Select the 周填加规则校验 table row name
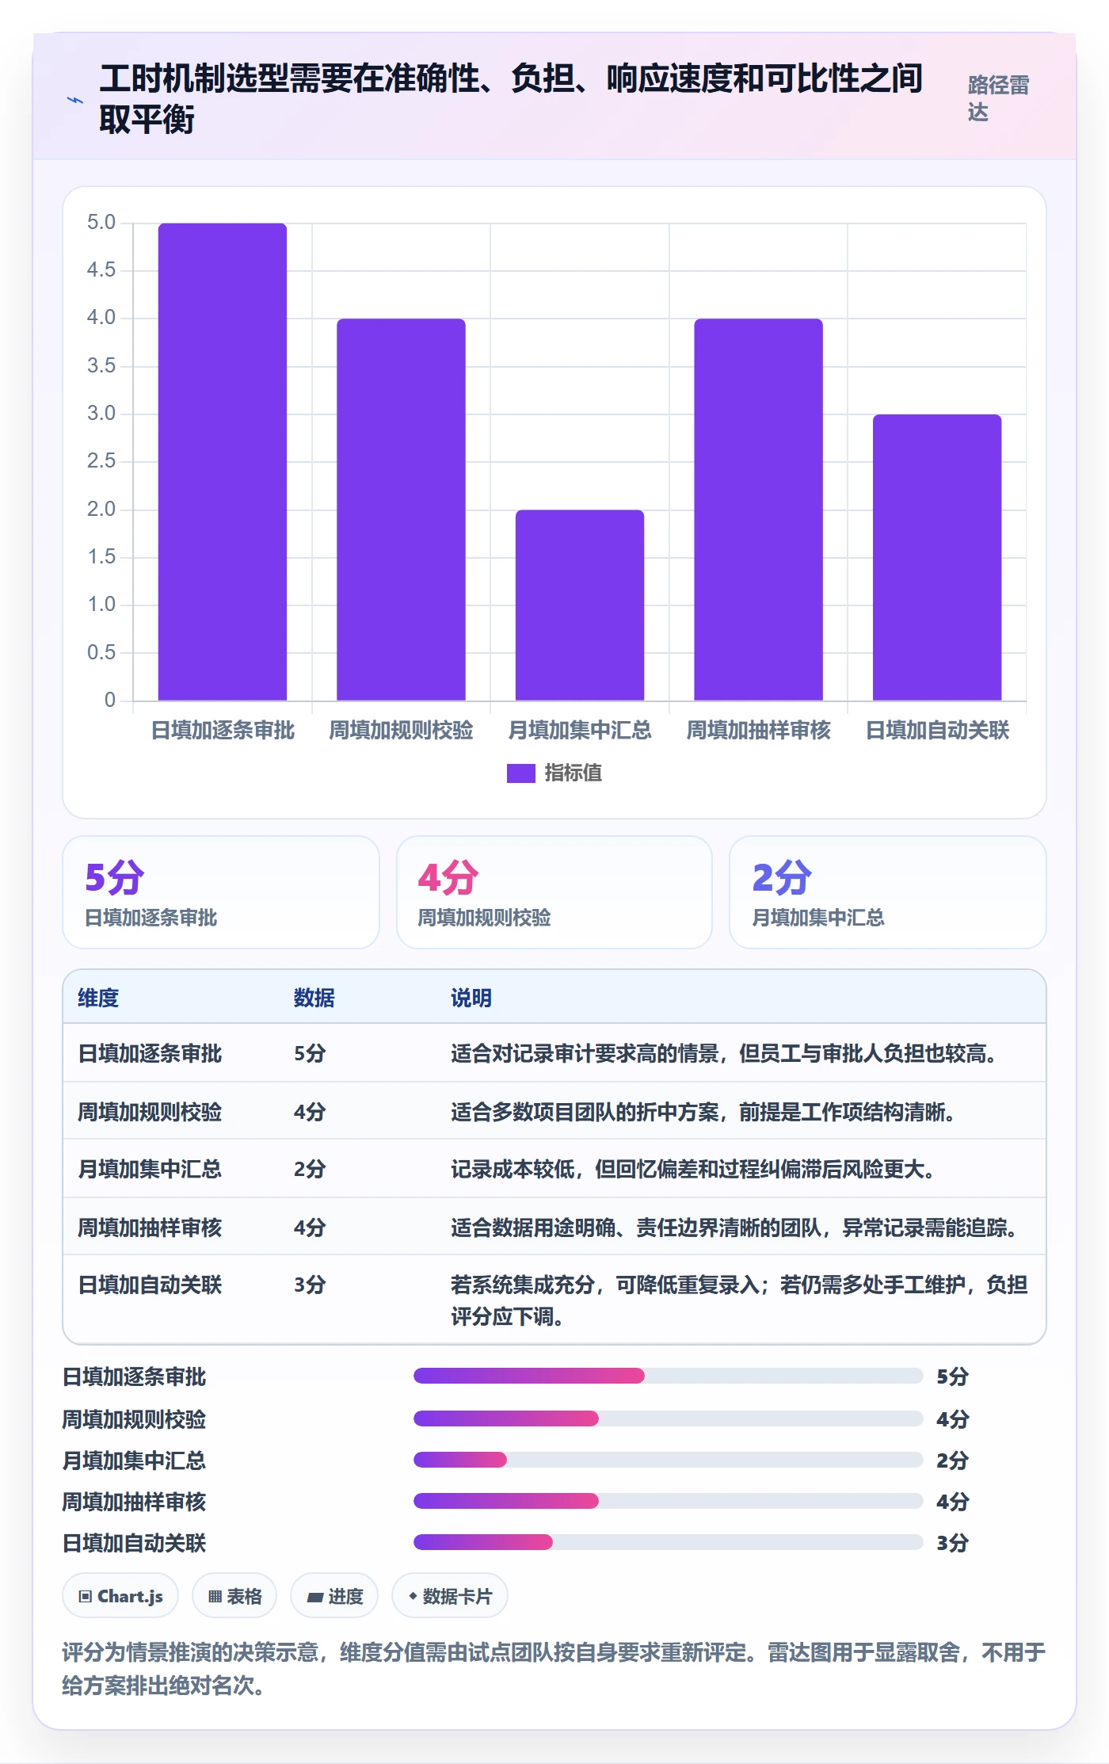Screen dimensions: 1109x1764 150,1112
